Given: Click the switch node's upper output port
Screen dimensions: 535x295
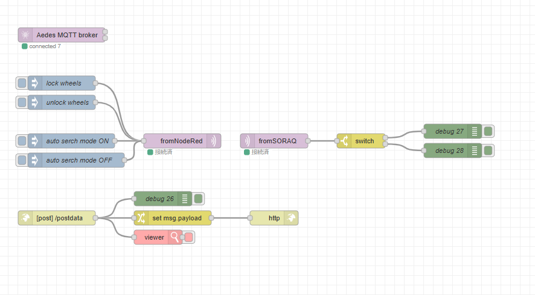Looking at the screenshot, I should point(385,138).
